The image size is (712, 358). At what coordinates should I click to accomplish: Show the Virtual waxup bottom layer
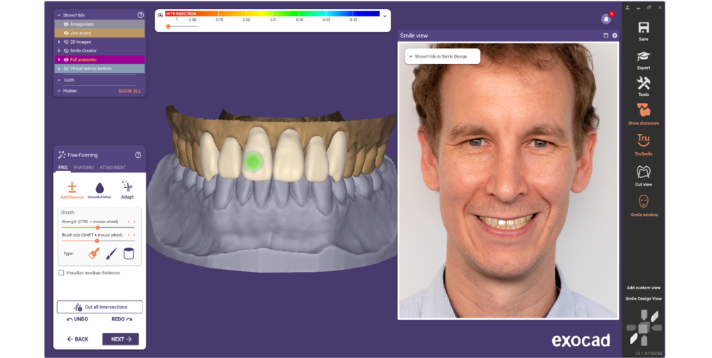[x=66, y=69]
